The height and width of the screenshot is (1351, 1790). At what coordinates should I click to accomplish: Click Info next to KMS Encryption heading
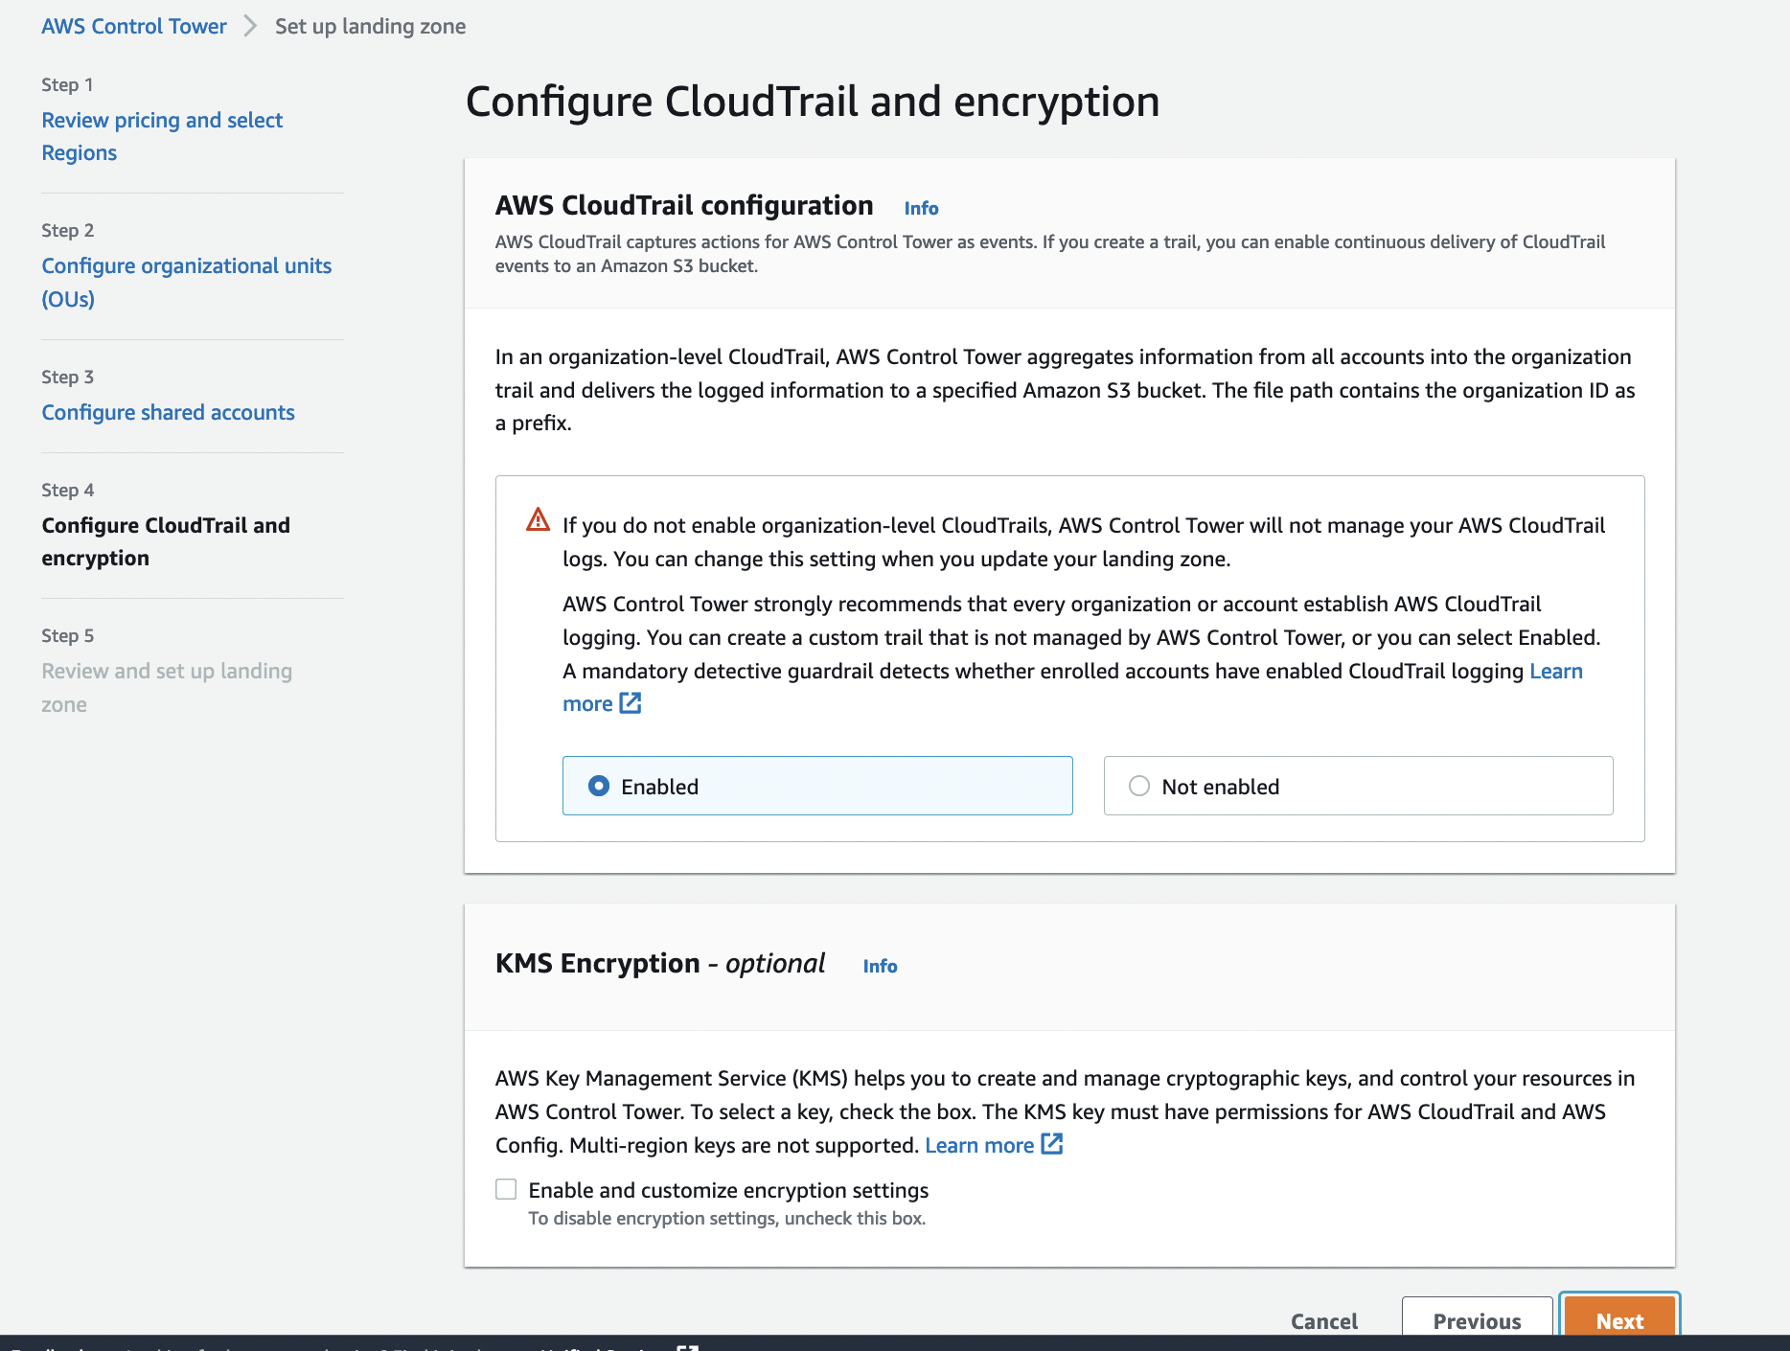pyautogui.click(x=880, y=966)
